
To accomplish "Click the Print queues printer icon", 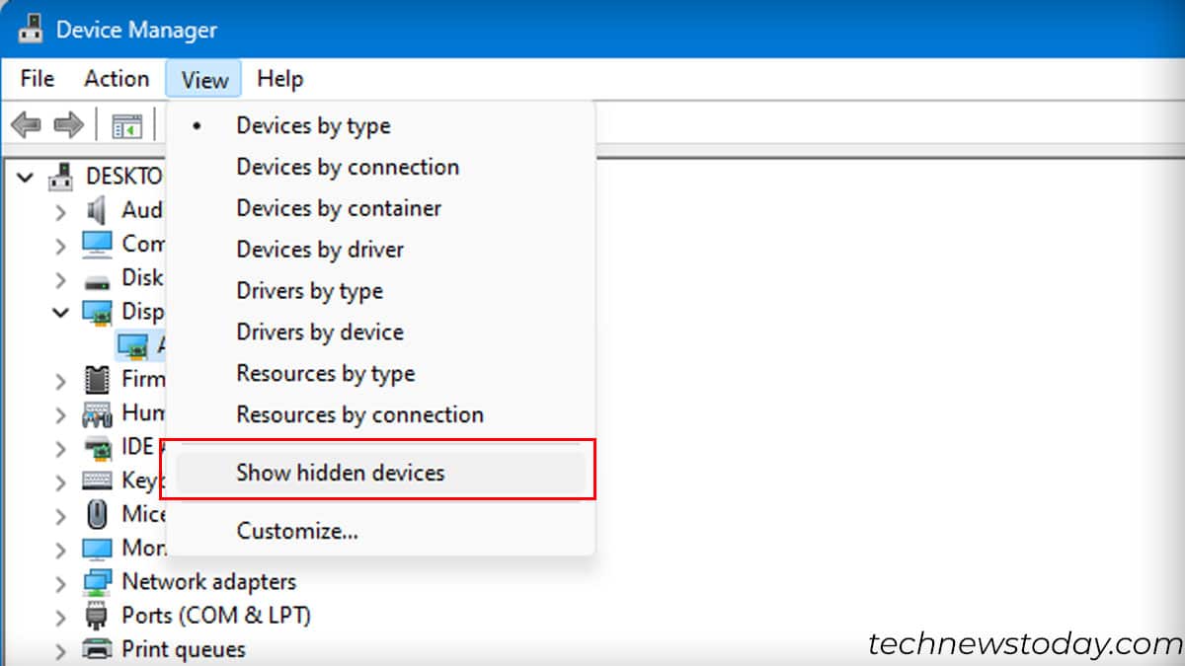I will [97, 649].
